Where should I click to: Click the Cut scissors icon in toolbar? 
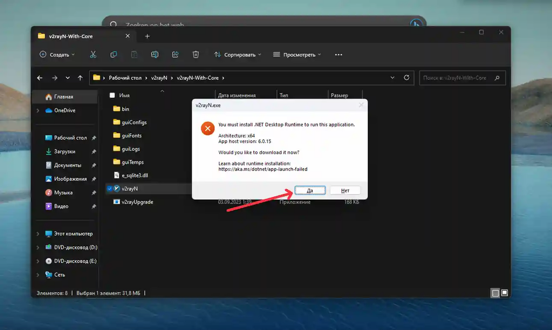pos(93,54)
